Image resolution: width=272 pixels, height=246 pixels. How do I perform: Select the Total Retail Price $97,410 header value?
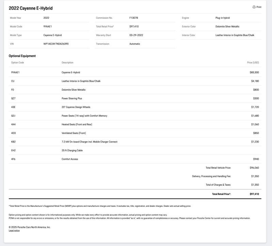point(134,27)
